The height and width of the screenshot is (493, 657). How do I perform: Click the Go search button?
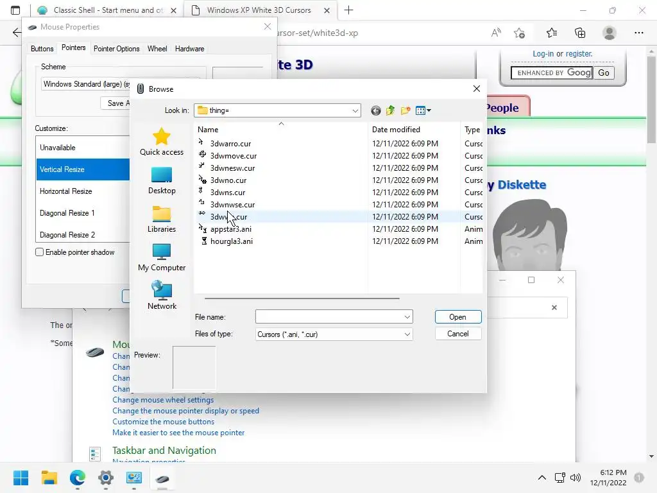[604, 73]
